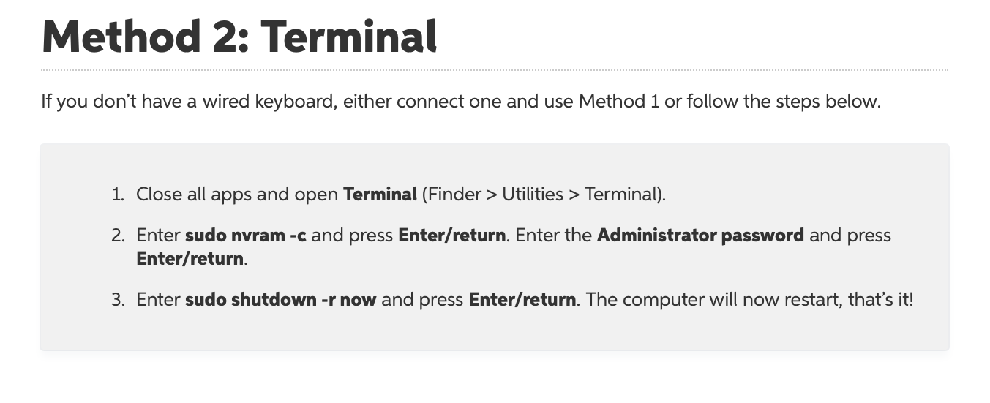Click the Method 2: Terminal heading

click(x=239, y=36)
